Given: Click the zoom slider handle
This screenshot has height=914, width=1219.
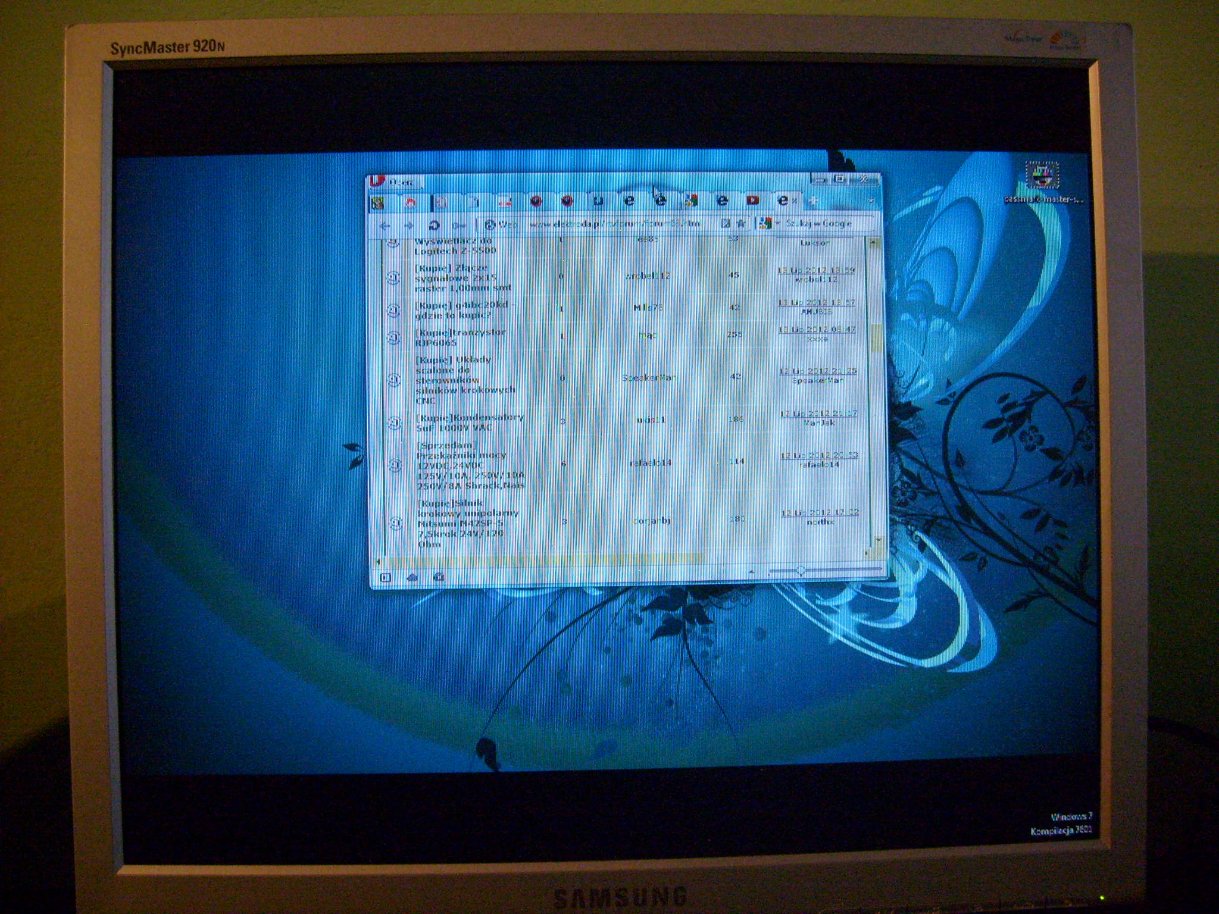Looking at the screenshot, I should tap(801, 571).
